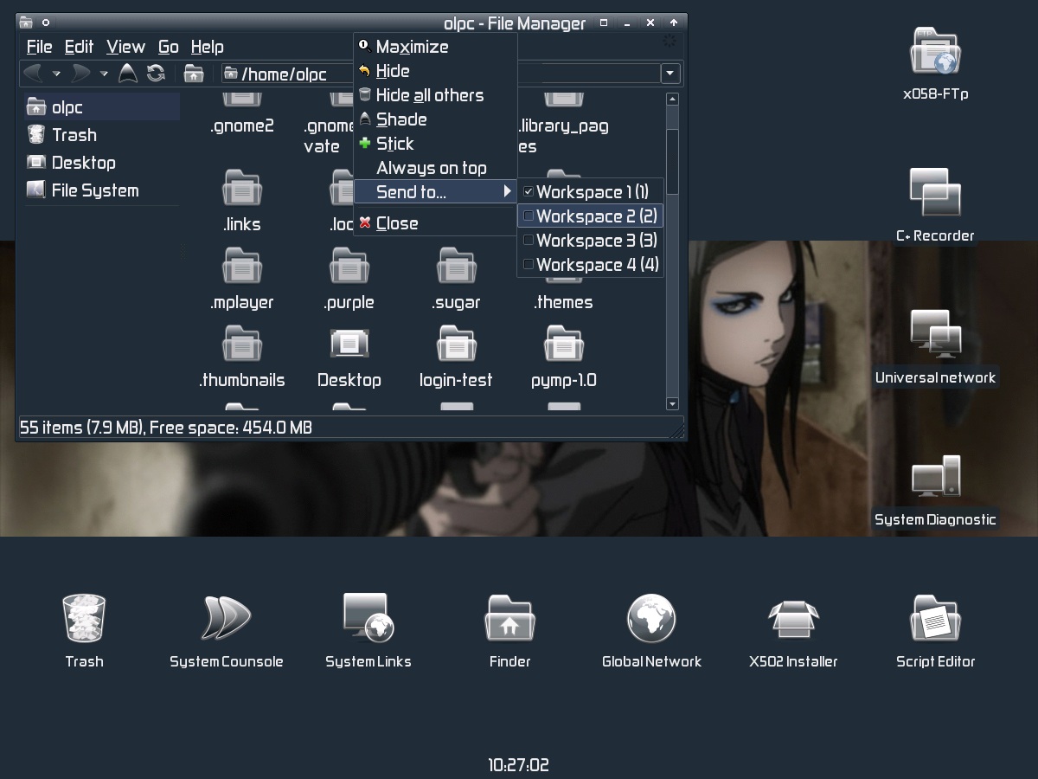Select the .links folder
Viewport: 1038px width, 779px height.
(x=242, y=200)
